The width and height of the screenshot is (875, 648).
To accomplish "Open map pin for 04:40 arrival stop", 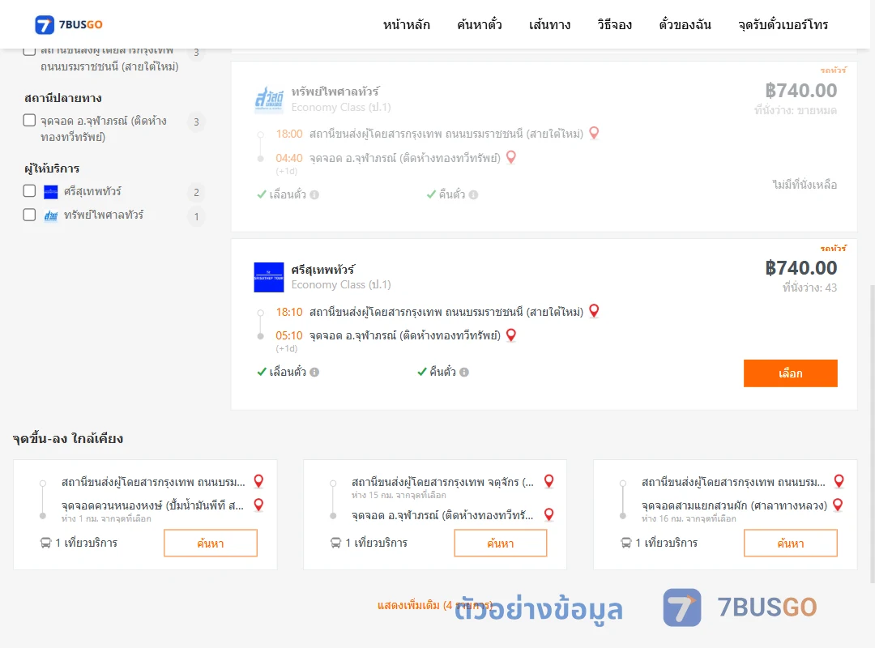I will click(511, 157).
